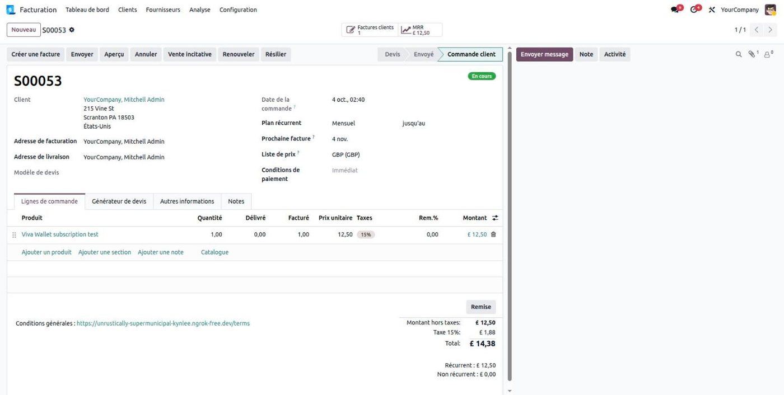Click the Nouveau button
The width and height of the screenshot is (784, 395).
pyautogui.click(x=24, y=30)
